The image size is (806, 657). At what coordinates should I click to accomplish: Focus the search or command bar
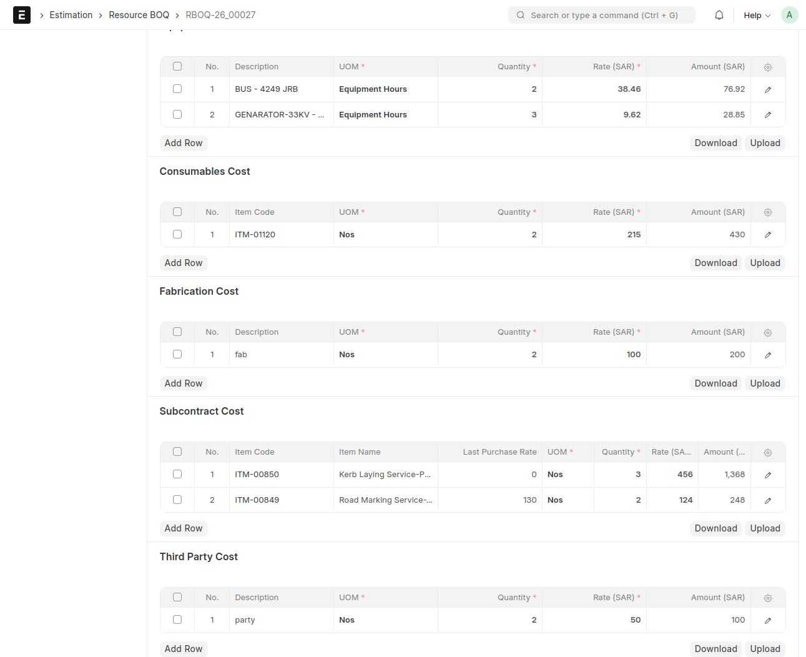(602, 15)
